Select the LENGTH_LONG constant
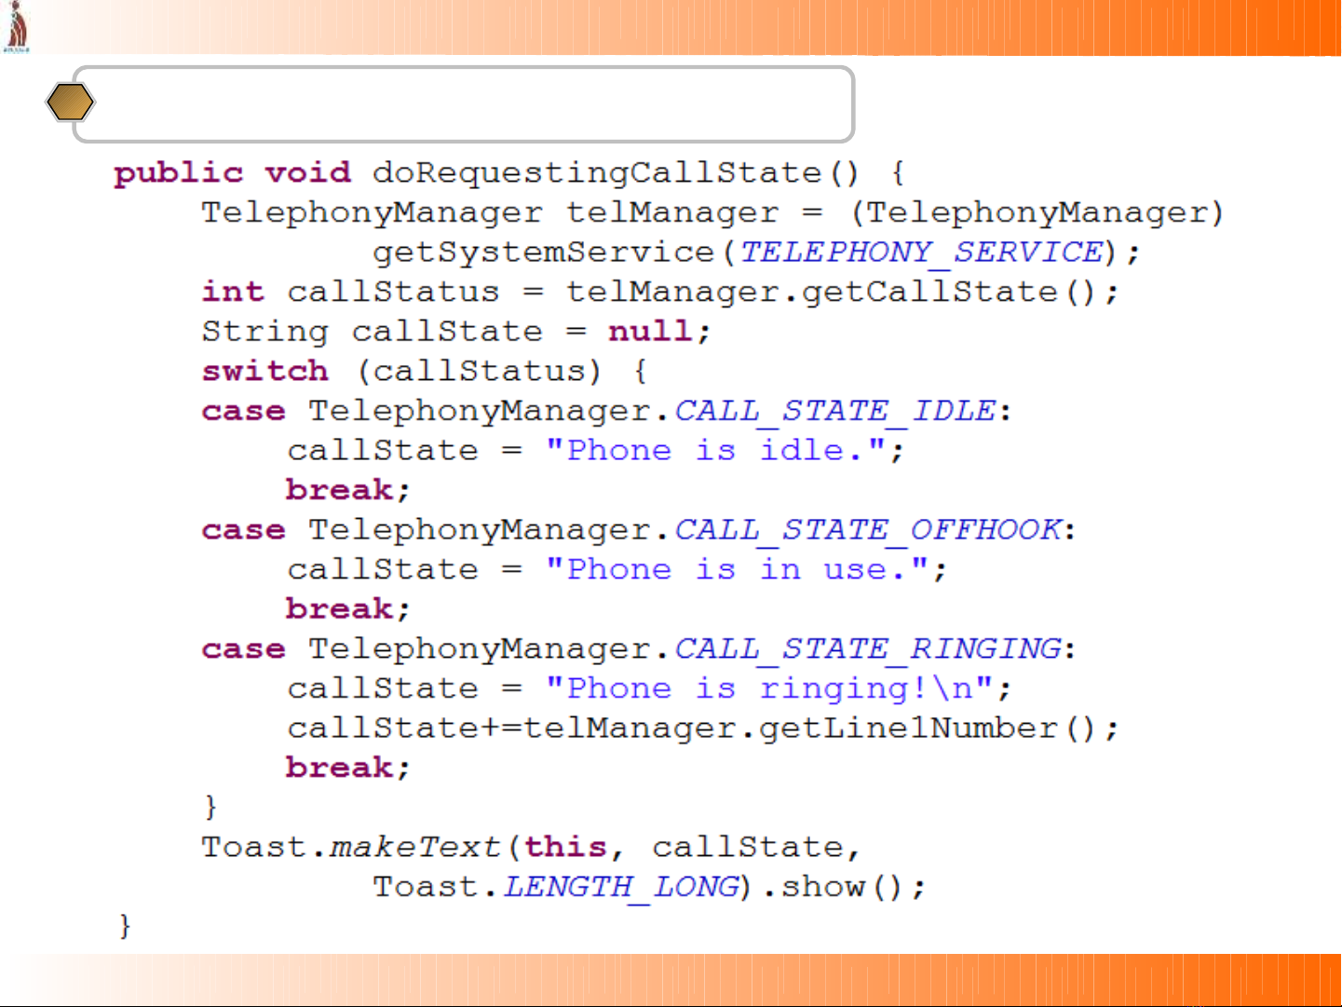The width and height of the screenshot is (1342, 1007). coord(621,887)
